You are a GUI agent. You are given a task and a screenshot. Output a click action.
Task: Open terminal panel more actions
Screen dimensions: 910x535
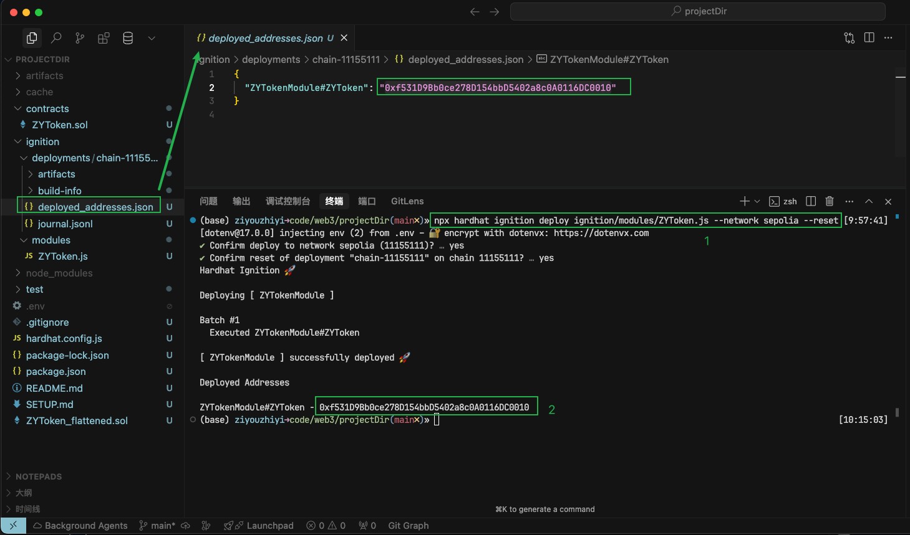(849, 201)
